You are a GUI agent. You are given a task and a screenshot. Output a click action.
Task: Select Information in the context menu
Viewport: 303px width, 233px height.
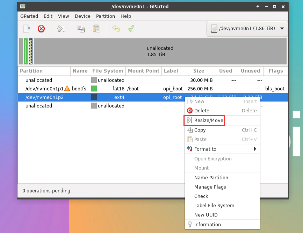point(207,225)
